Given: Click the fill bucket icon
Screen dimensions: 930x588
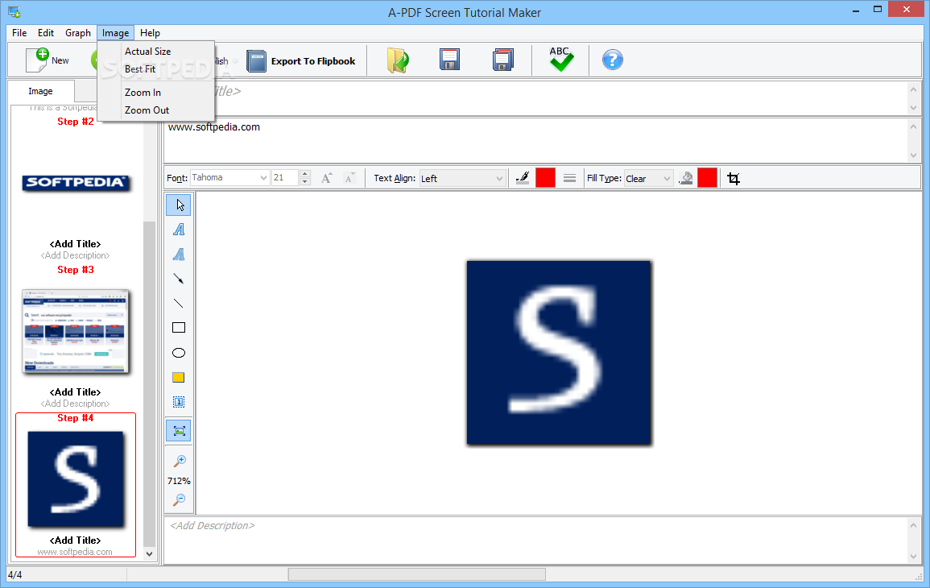Looking at the screenshot, I should [686, 178].
